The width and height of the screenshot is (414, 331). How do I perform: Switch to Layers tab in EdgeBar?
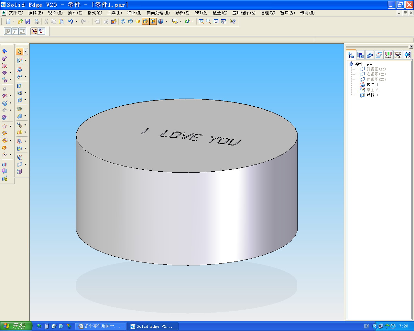point(379,55)
